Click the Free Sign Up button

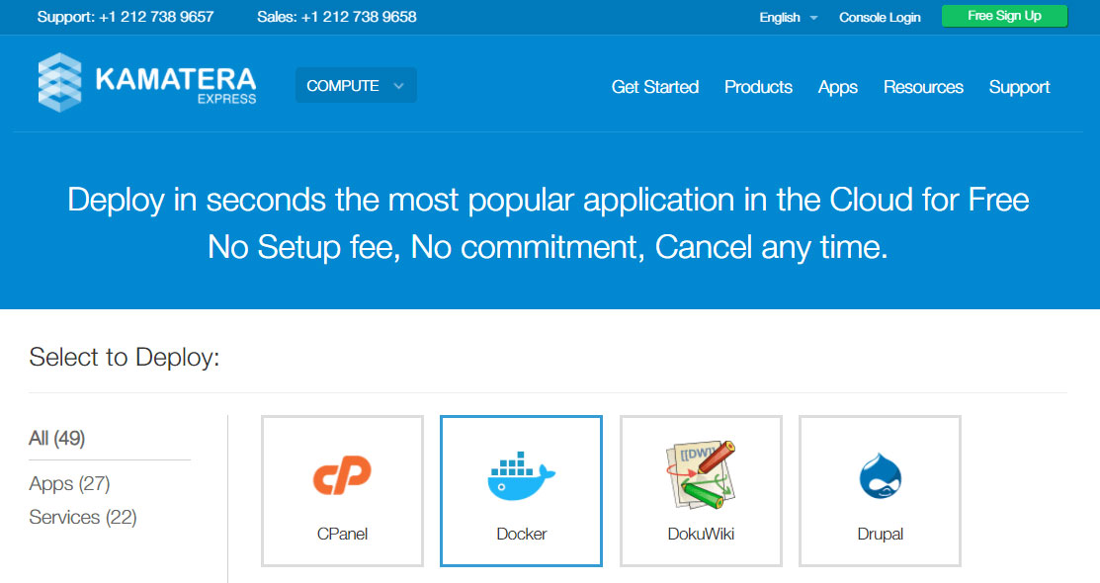coord(1004,16)
